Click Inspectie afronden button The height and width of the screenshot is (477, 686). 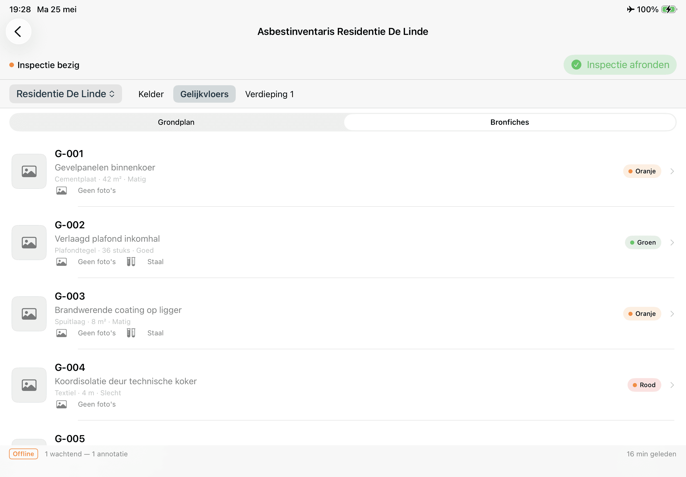pyautogui.click(x=620, y=65)
